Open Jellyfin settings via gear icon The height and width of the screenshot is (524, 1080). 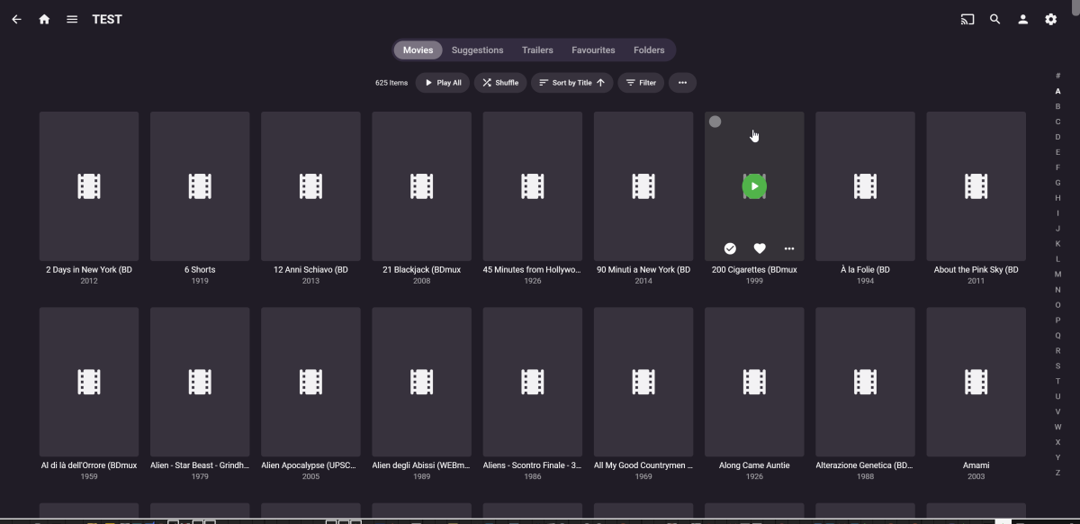(1049, 19)
